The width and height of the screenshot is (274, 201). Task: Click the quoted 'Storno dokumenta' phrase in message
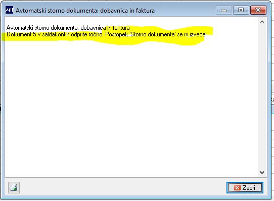pyautogui.click(x=153, y=34)
